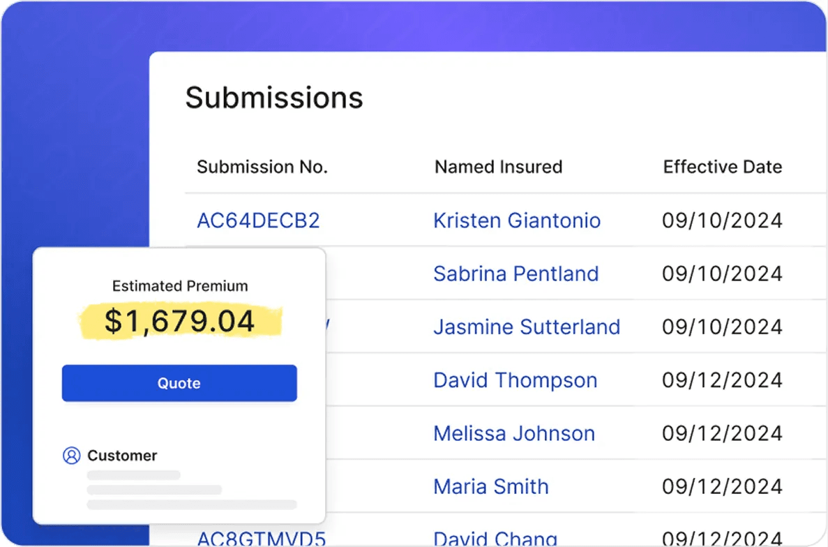Click the Submissions page title
Viewport: 828px width, 547px height.
coord(274,98)
